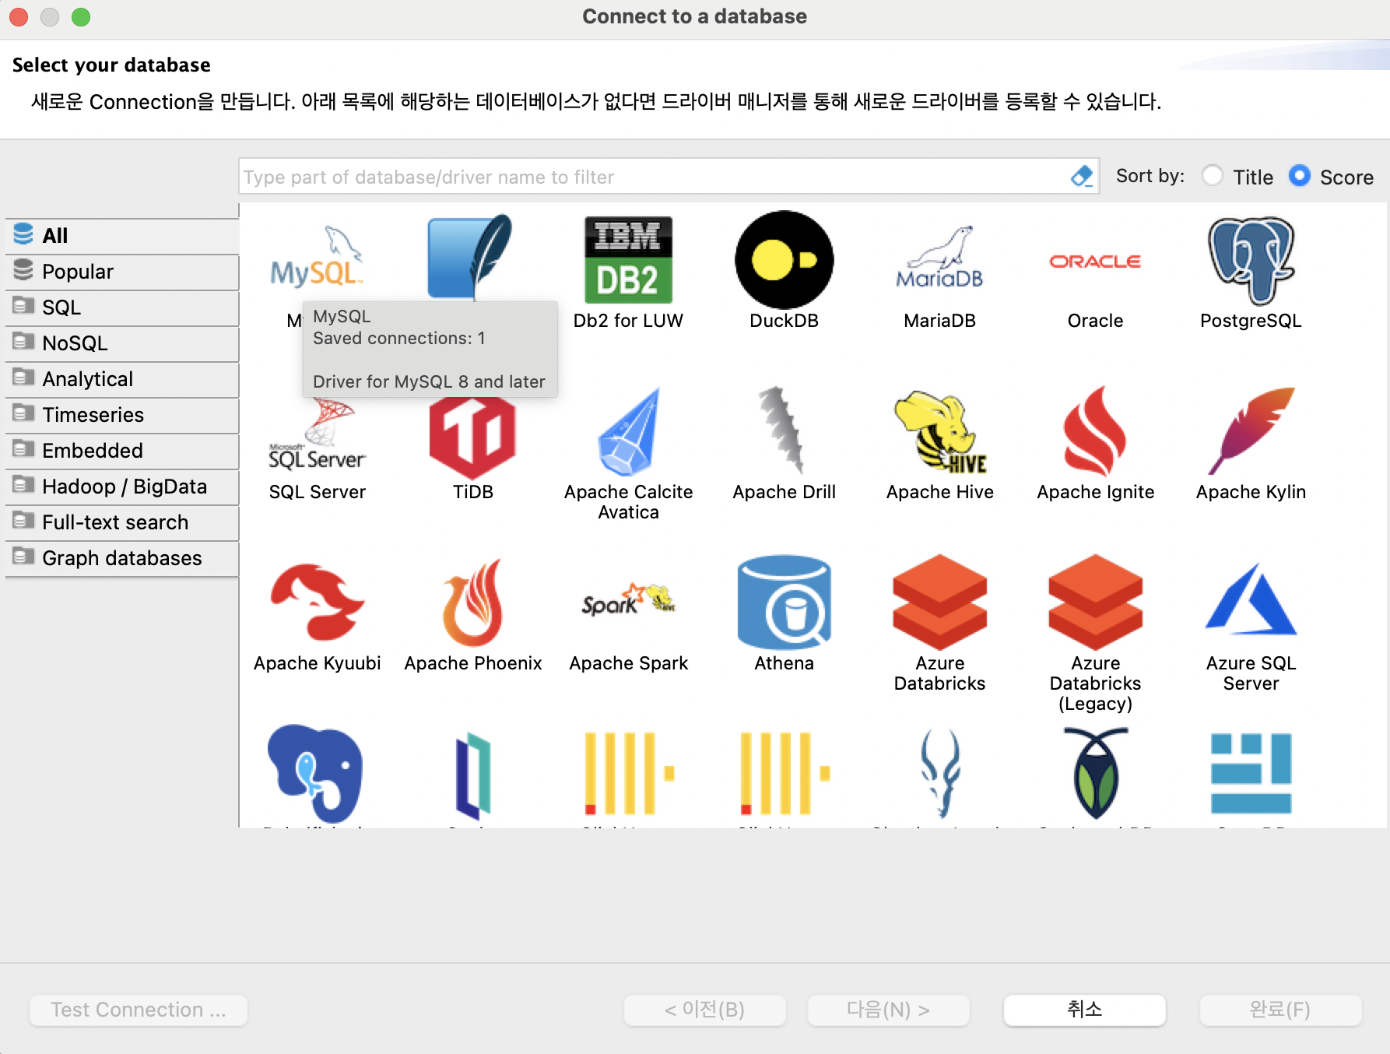The width and height of the screenshot is (1390, 1054).
Task: Select the blue blocks database icon
Action: click(x=1251, y=772)
